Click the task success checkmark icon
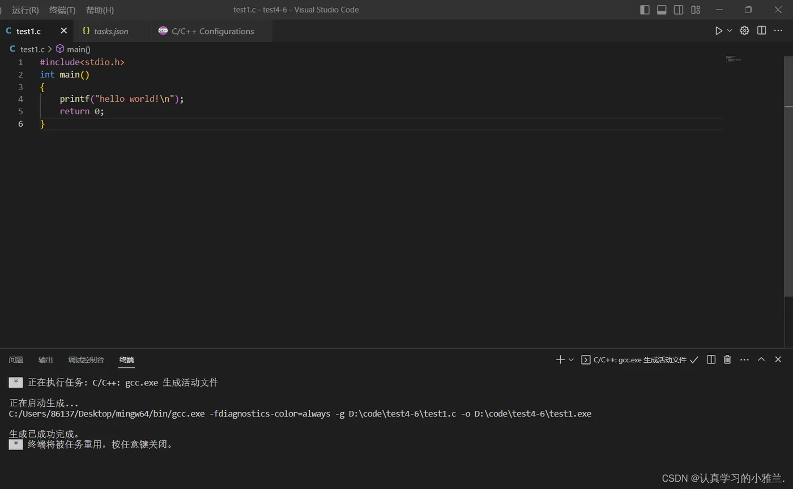 (x=694, y=359)
